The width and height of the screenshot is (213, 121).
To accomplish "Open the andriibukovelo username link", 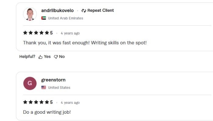I will pyautogui.click(x=57, y=11).
